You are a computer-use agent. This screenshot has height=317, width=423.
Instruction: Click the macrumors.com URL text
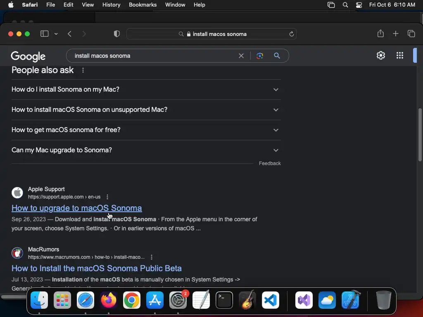86,257
